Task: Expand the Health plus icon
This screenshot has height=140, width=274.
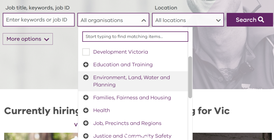Action: [x=86, y=110]
